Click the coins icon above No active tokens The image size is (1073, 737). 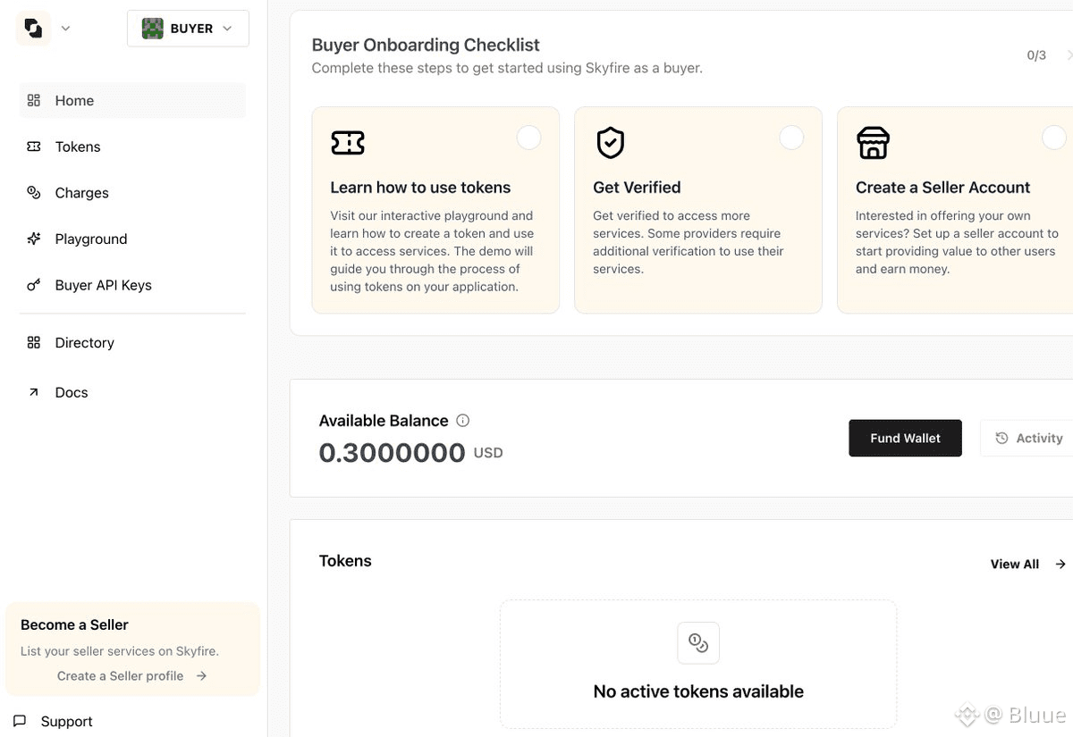tap(698, 642)
